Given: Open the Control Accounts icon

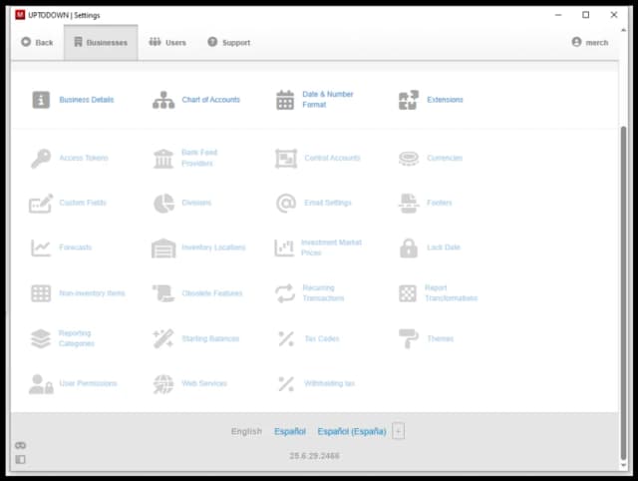Looking at the screenshot, I should 286,158.
